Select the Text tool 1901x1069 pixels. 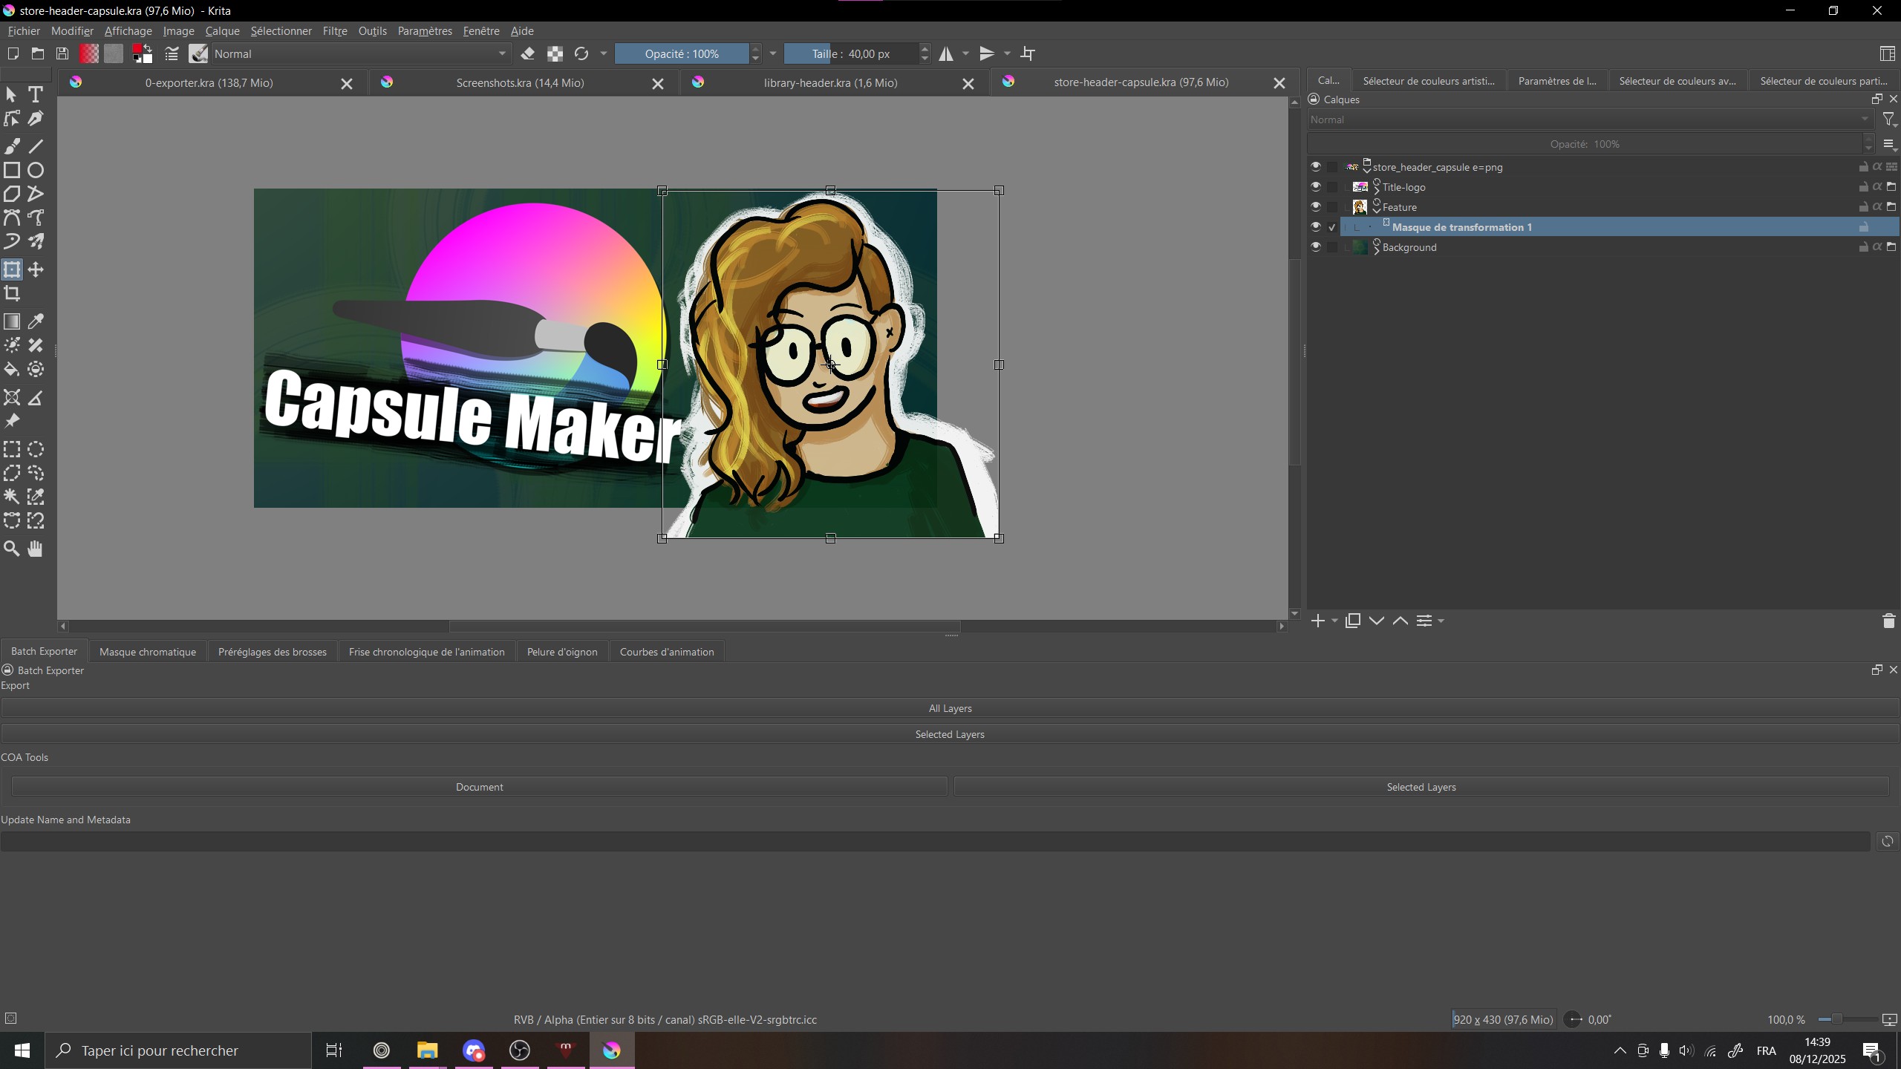pos(35,95)
